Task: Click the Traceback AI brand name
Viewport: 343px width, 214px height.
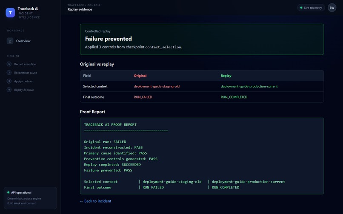Action: click(28, 9)
